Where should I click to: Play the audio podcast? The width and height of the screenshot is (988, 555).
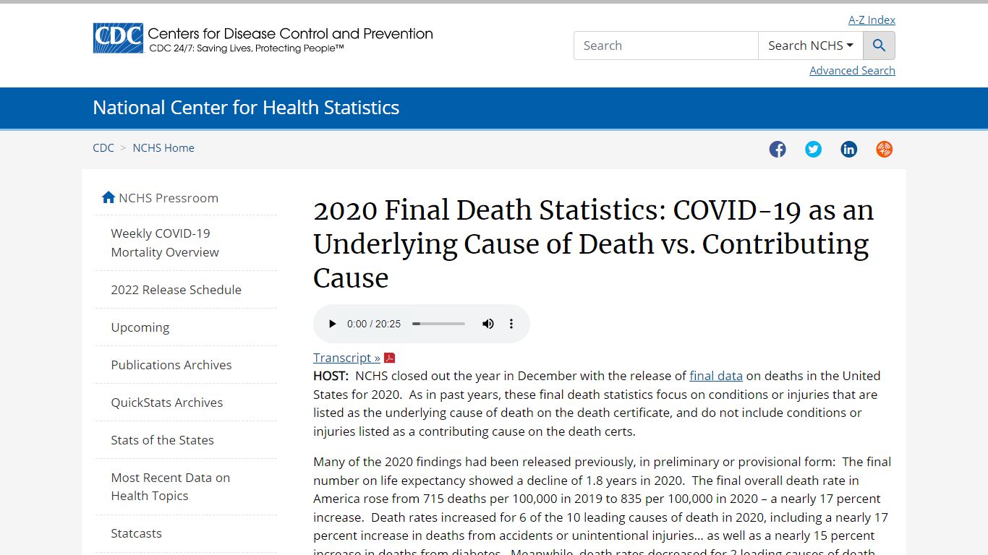(x=332, y=324)
